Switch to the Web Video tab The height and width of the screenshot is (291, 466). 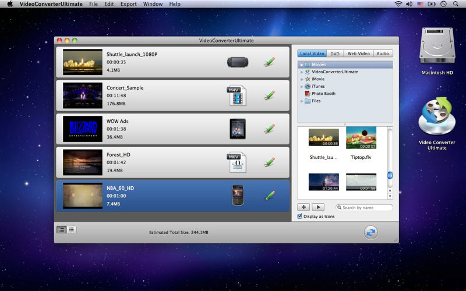358,54
